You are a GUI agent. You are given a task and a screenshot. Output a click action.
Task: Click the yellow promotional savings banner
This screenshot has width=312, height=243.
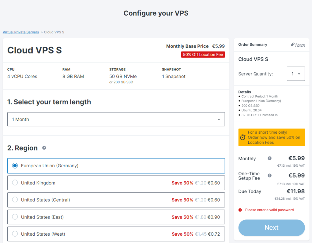click(x=271, y=138)
